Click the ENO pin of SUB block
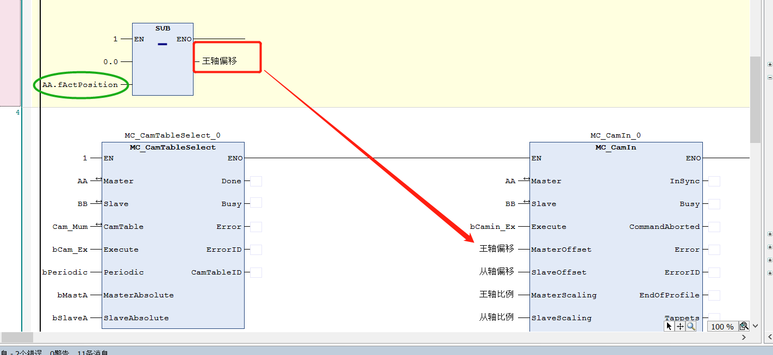The height and width of the screenshot is (355, 773). tap(184, 39)
